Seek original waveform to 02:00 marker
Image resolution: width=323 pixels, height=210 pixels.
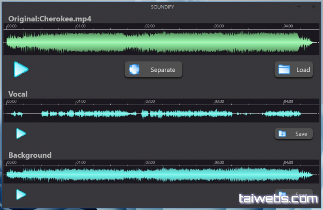tap(150, 26)
